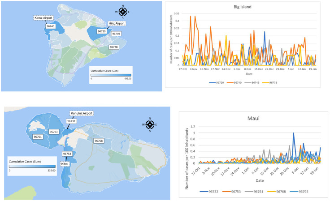This screenshot has width=330, height=201.
Task: Click the 96749 legend entry in the Big Island chart
Action: (252, 83)
